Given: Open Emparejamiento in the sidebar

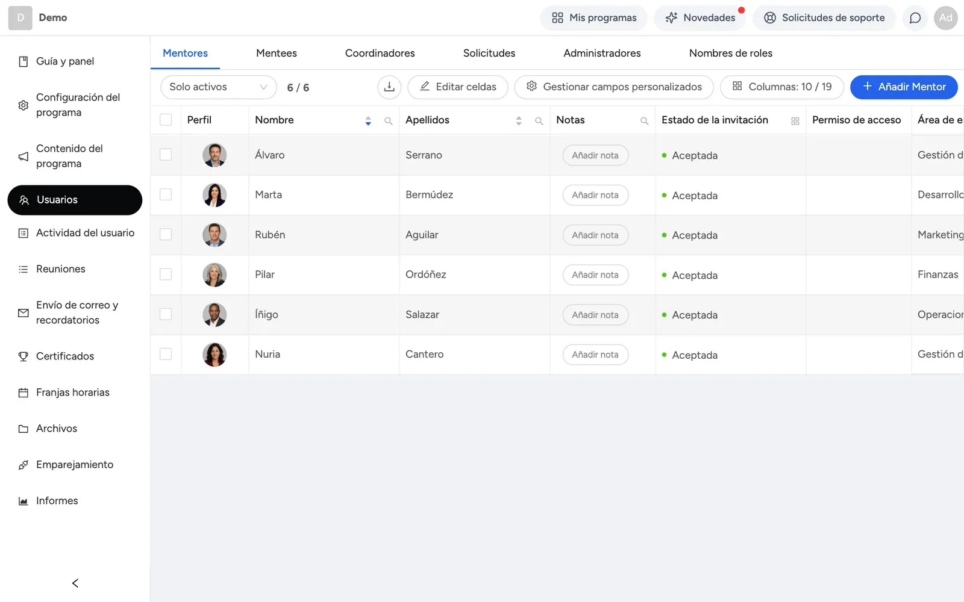Looking at the screenshot, I should [x=75, y=465].
